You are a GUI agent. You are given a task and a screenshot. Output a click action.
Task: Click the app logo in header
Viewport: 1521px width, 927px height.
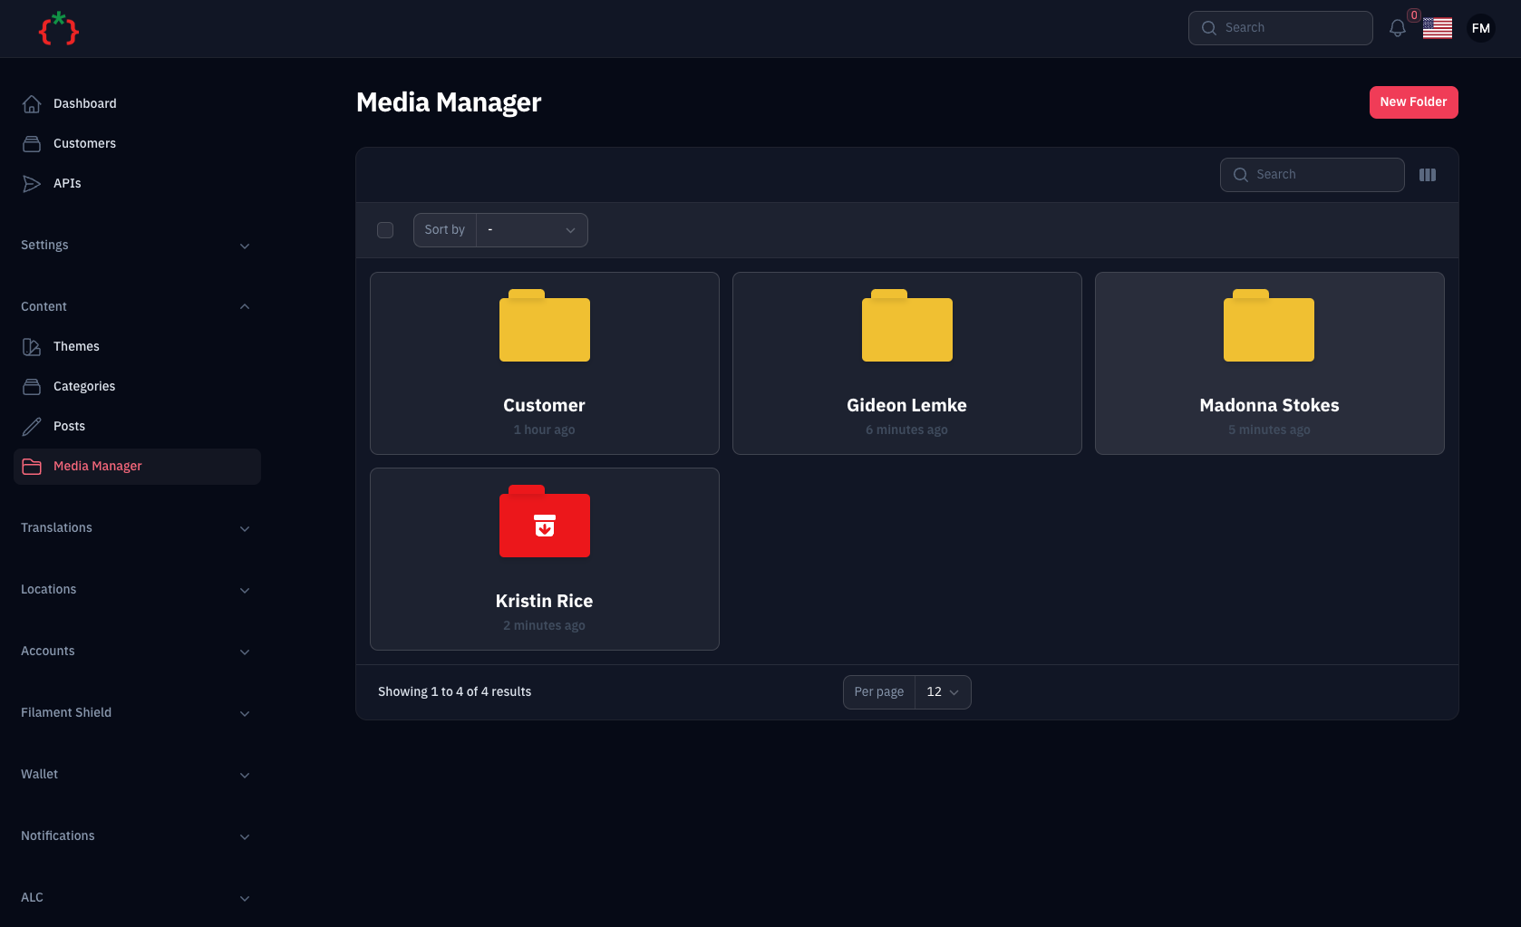coord(59,29)
